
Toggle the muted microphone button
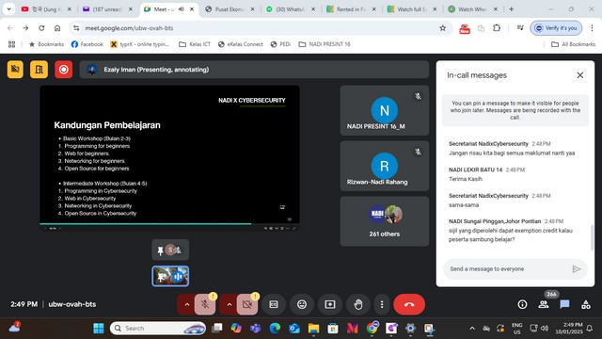(205, 304)
